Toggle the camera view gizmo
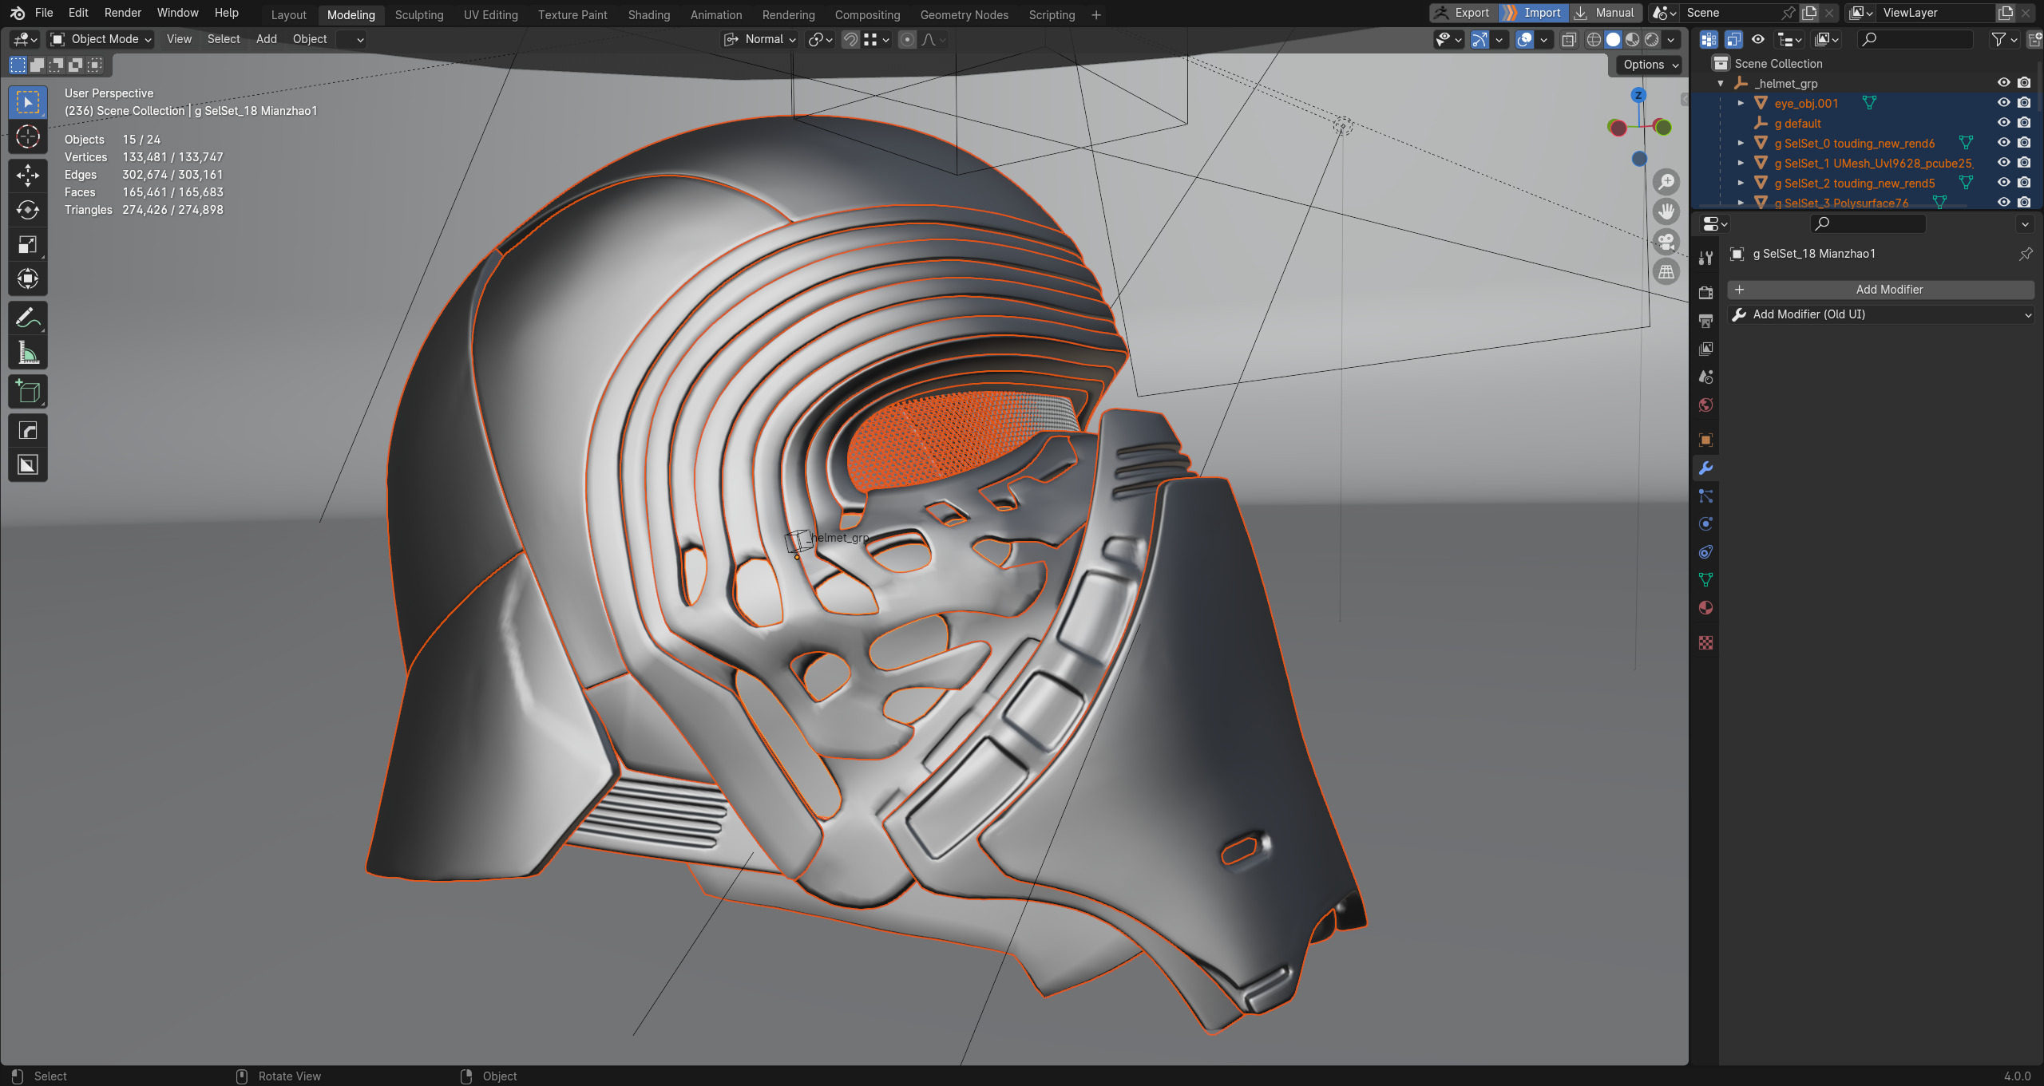The image size is (2044, 1086). click(1666, 242)
